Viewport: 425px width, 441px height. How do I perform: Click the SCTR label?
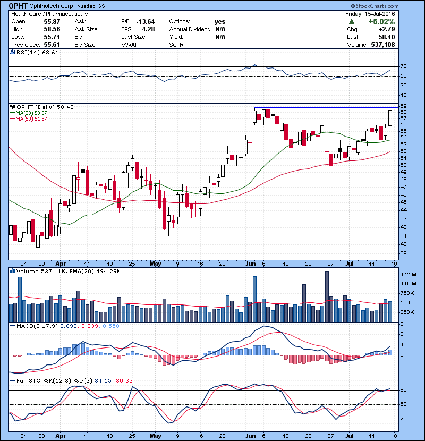177,45
